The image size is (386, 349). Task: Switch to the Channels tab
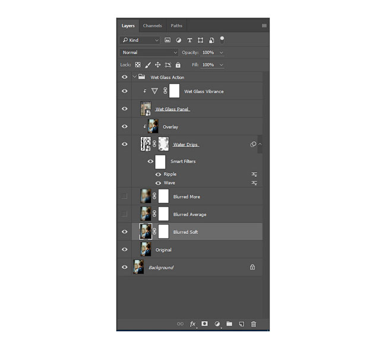[153, 26]
